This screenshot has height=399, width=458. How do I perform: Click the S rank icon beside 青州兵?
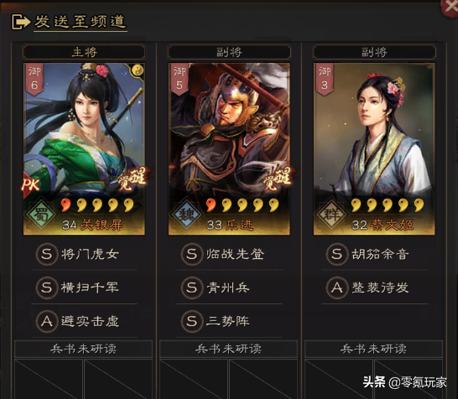point(191,288)
